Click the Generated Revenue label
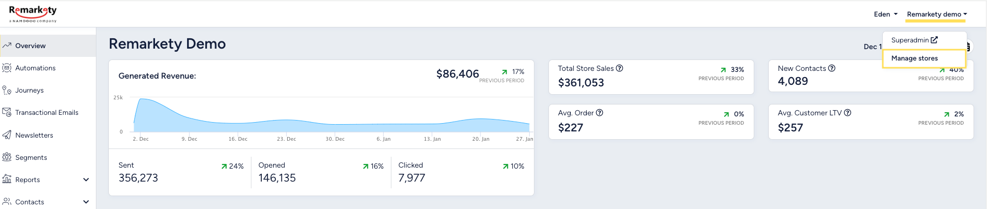The width and height of the screenshot is (987, 209). [157, 76]
